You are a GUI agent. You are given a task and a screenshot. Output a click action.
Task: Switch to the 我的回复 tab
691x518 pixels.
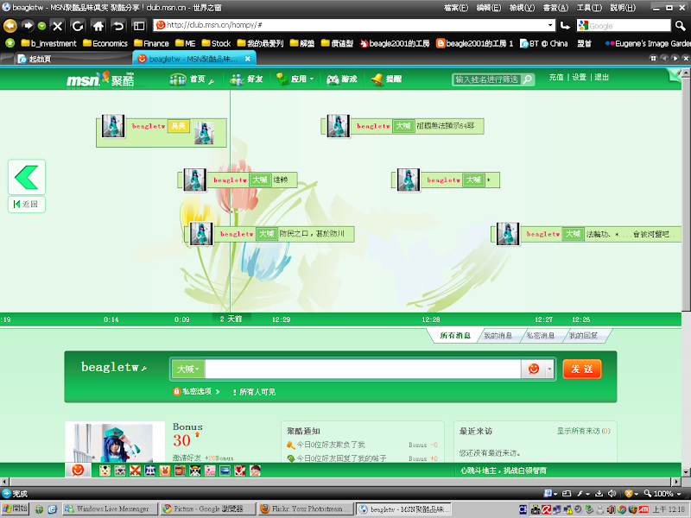(x=583, y=336)
